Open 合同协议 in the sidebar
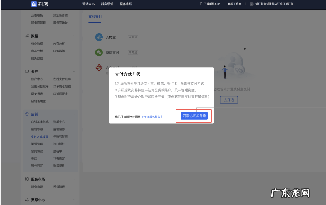 pyautogui.click(x=37, y=151)
